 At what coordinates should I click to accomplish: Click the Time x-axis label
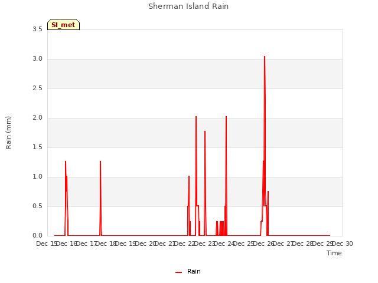(334, 253)
